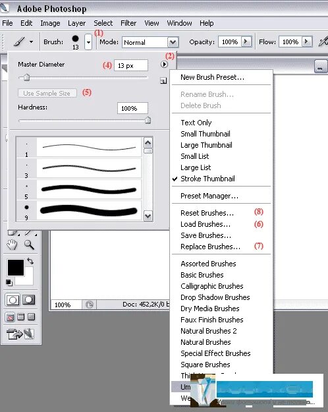
Task: Open the File menu
Action: pyautogui.click(x=7, y=23)
